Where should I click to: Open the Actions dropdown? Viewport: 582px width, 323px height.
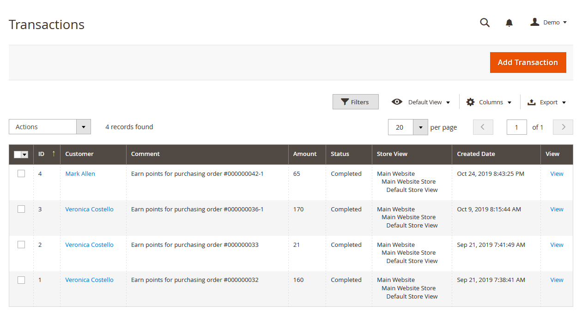pyautogui.click(x=50, y=127)
